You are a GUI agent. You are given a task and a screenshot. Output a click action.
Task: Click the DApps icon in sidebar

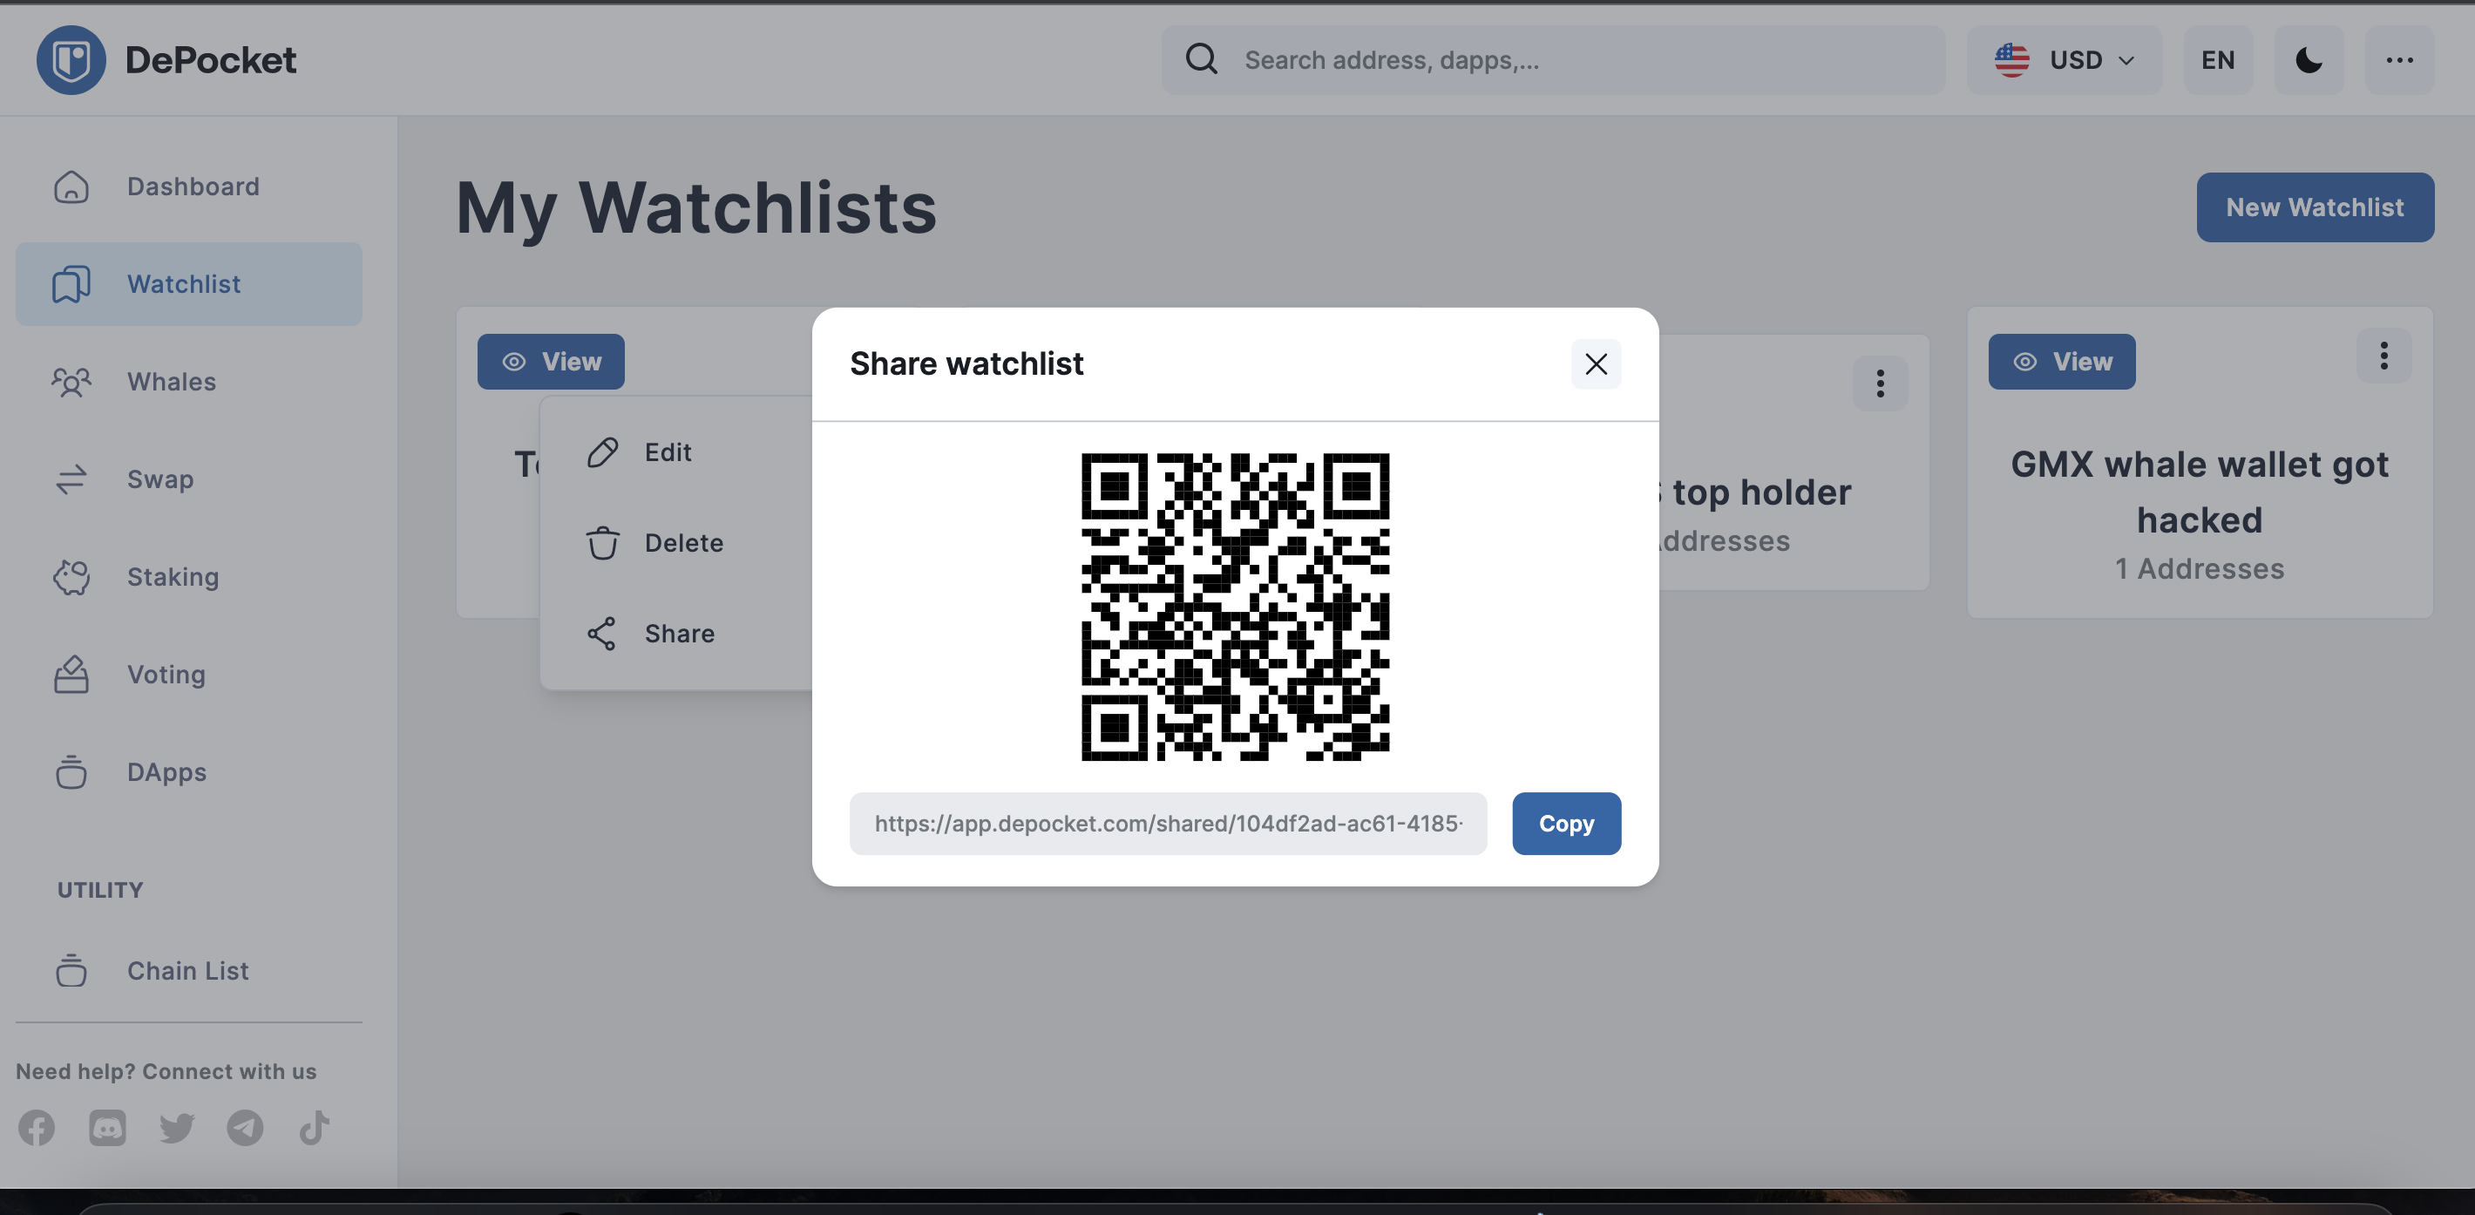point(71,772)
